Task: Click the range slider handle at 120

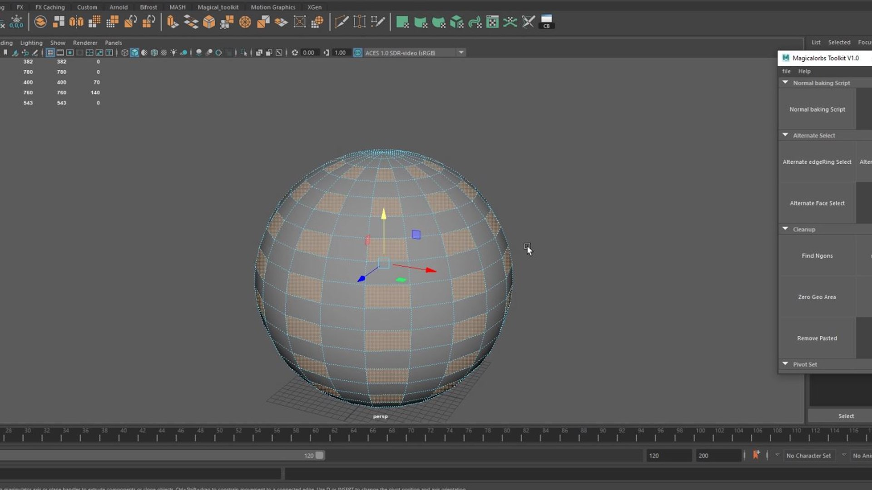Action: (x=320, y=455)
